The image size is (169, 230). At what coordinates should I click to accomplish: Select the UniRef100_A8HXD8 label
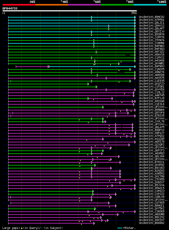(x=152, y=75)
